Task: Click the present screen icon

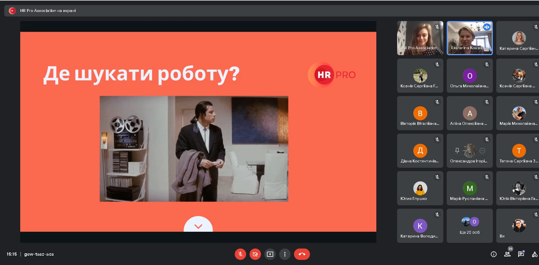Action: click(x=270, y=254)
